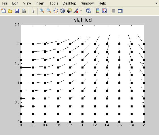Image resolution: width=159 pixels, height=135 pixels.
Task: Click the y-axis label 0.5
Action: [17, 102]
